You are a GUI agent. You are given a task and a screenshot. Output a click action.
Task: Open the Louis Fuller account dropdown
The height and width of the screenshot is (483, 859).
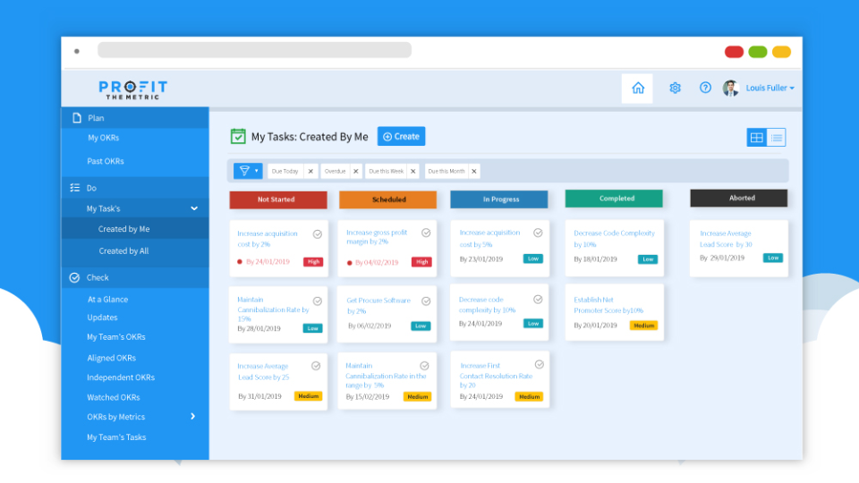coord(770,88)
